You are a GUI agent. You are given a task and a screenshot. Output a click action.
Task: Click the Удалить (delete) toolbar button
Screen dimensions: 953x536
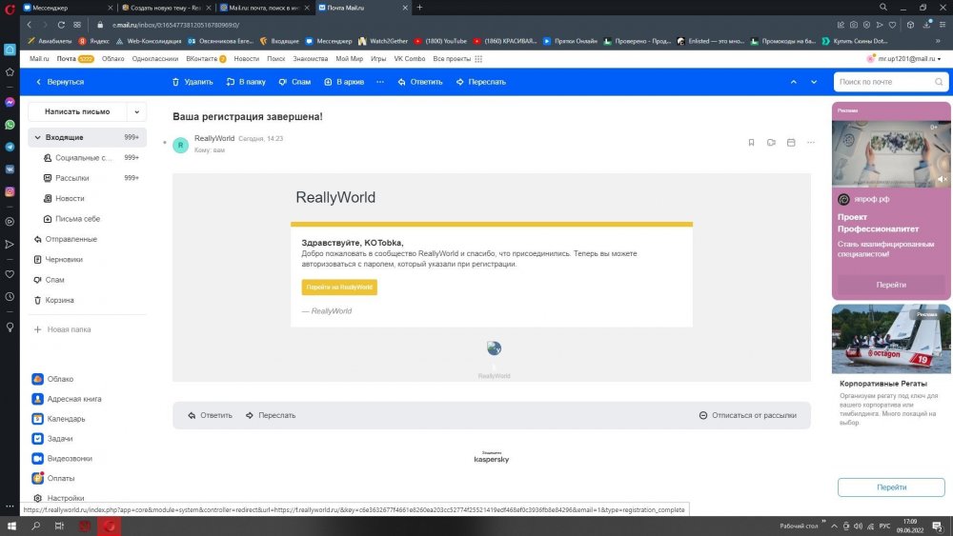[193, 82]
